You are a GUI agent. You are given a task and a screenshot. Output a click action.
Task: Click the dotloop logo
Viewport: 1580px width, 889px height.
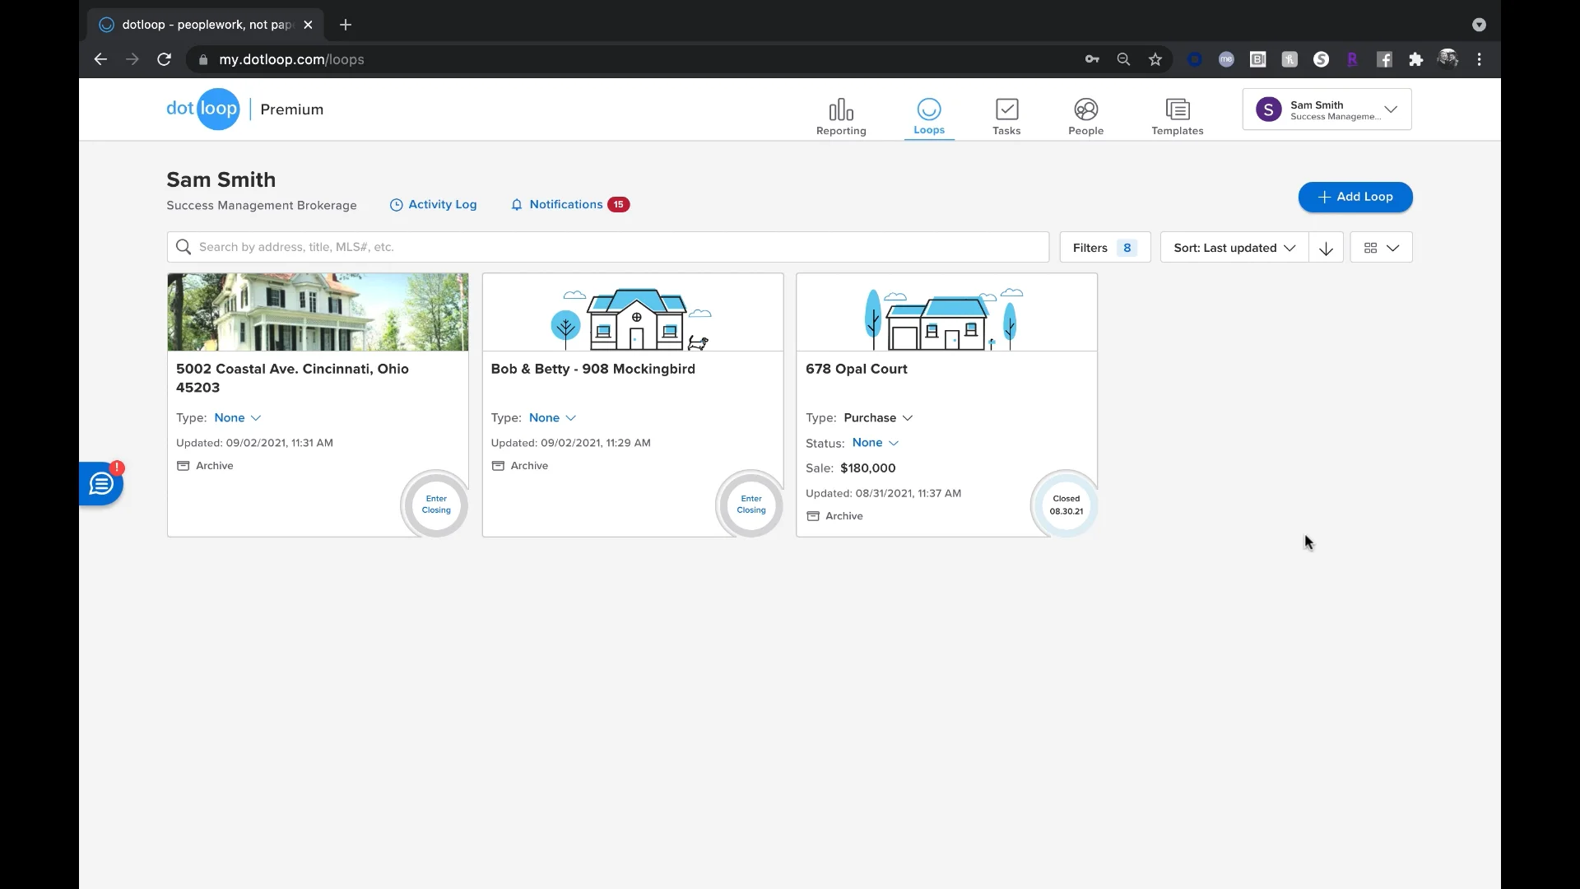203,109
